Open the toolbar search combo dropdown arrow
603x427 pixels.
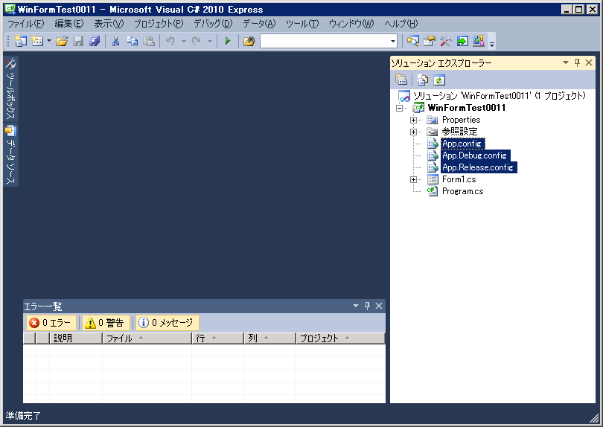392,41
